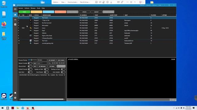Open the Browse menu

(33, 8)
